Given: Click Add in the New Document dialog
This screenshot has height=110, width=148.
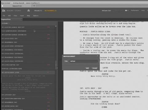Looking at the screenshot, I should click(87, 68).
